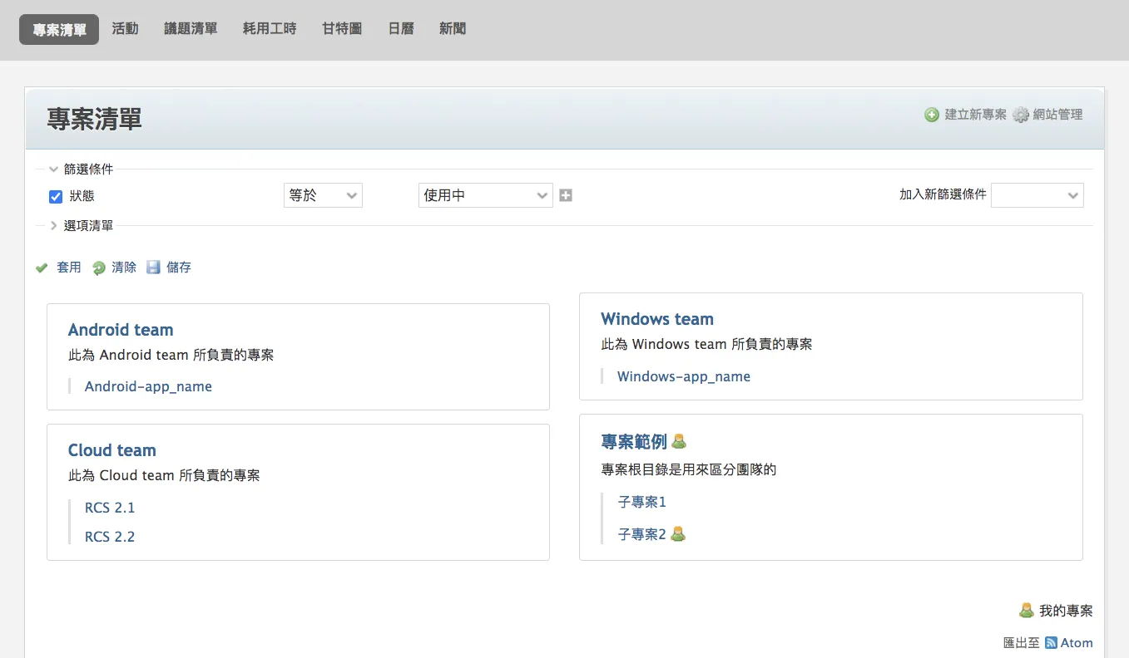The width and height of the screenshot is (1129, 658).
Task: Open the 使用中 status value dropdown
Action: click(486, 195)
